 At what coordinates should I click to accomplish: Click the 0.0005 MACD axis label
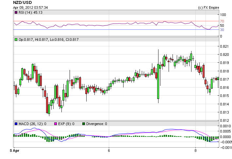225,131
